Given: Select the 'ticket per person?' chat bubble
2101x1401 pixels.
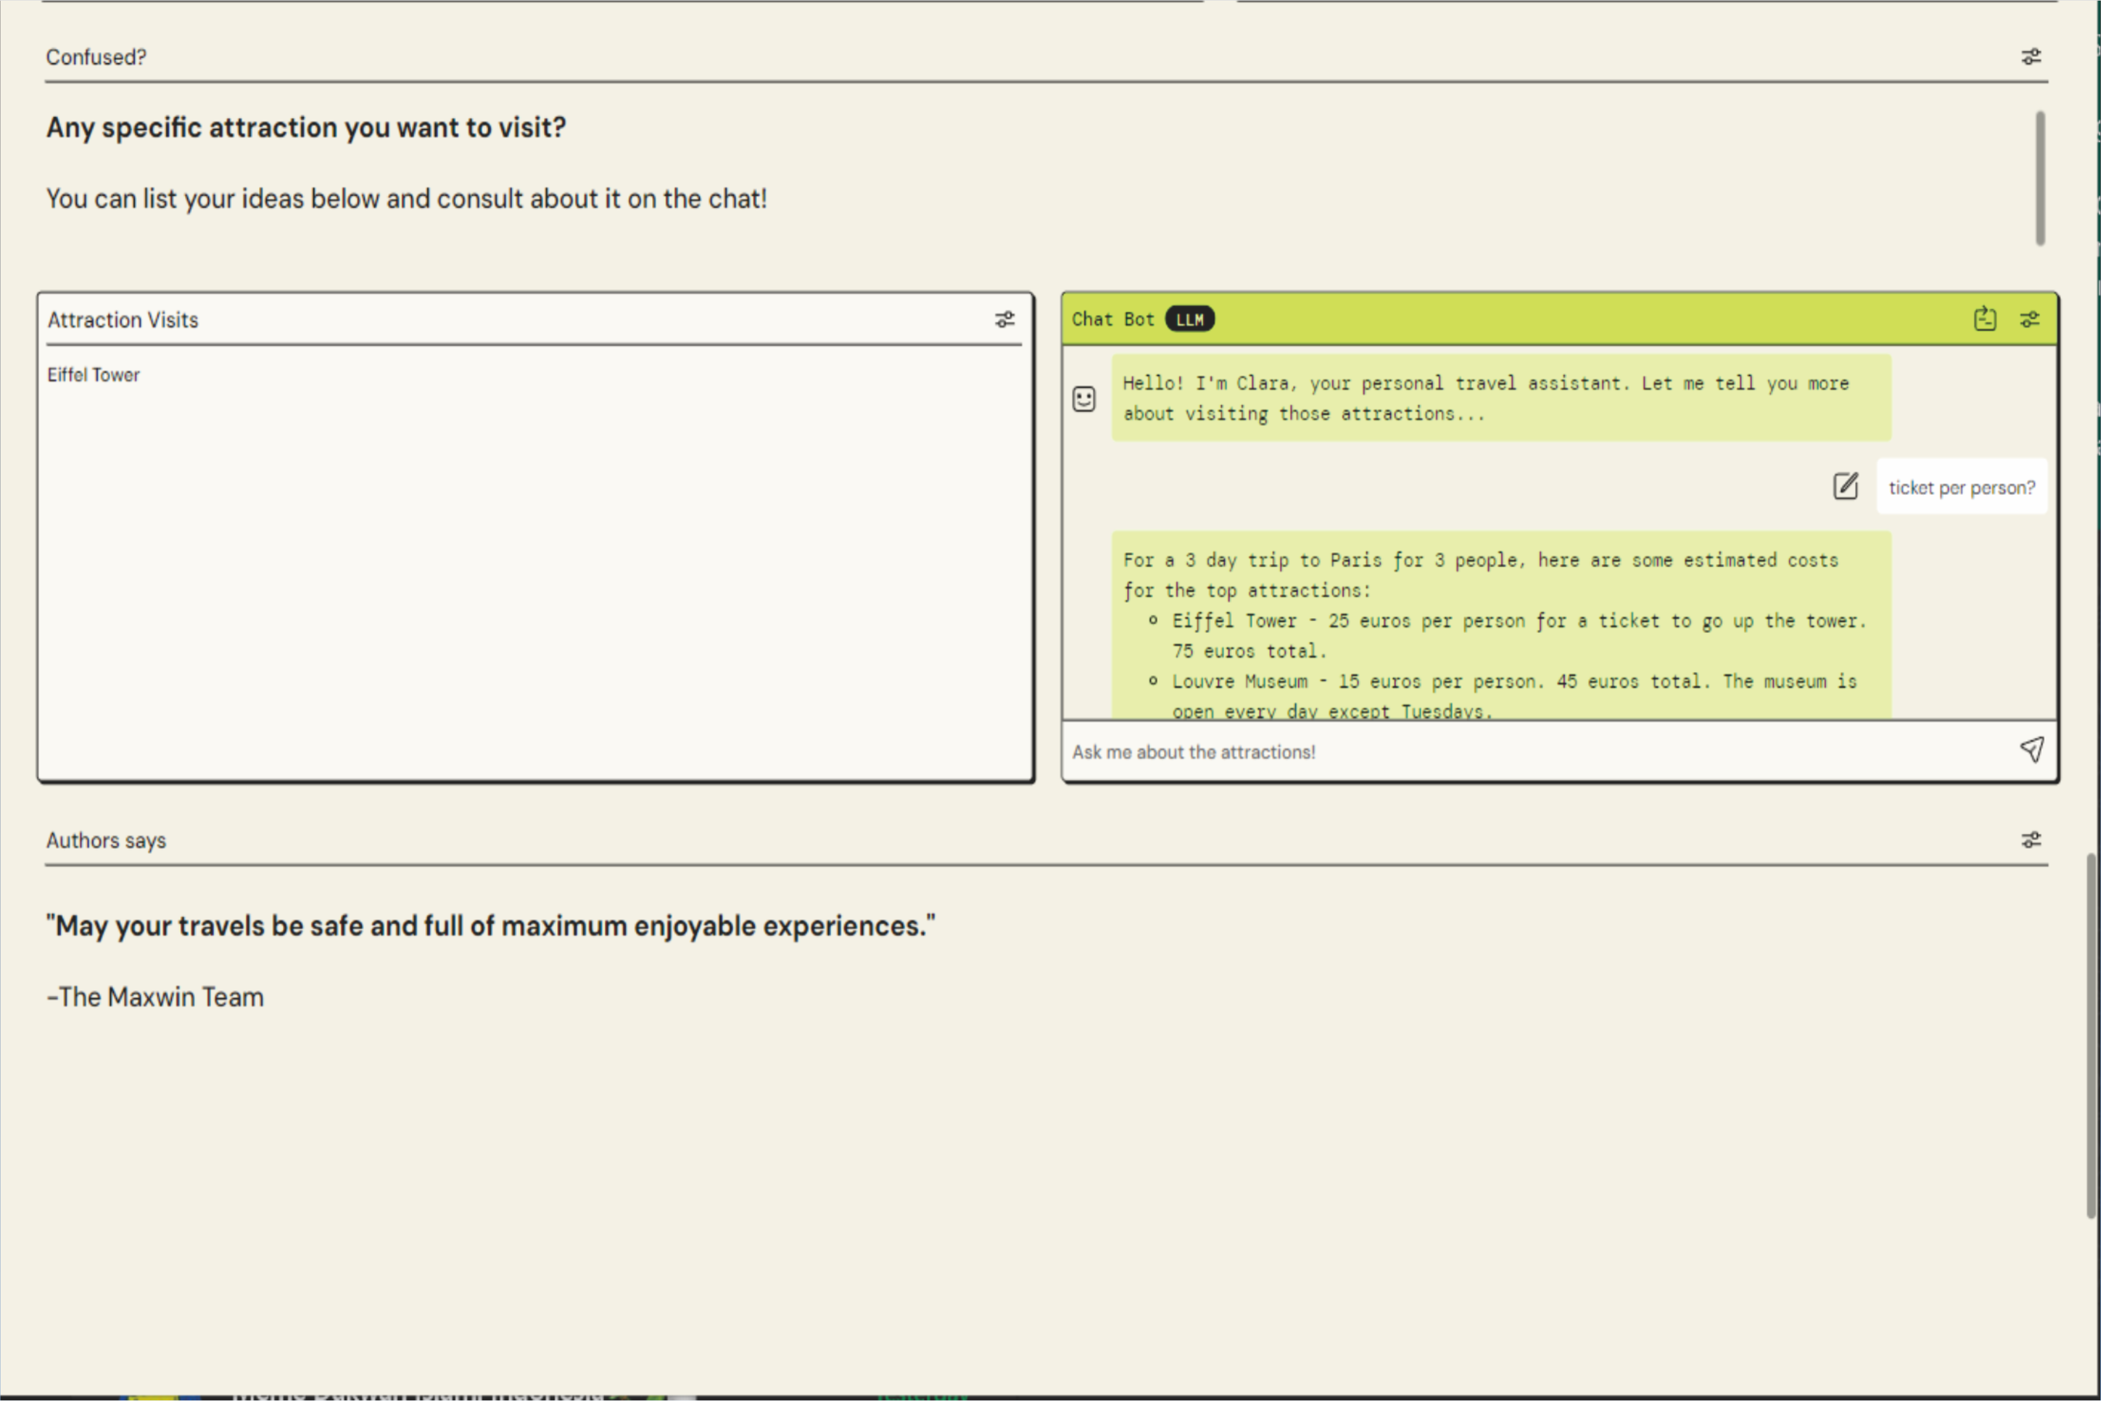Looking at the screenshot, I should tap(1960, 488).
